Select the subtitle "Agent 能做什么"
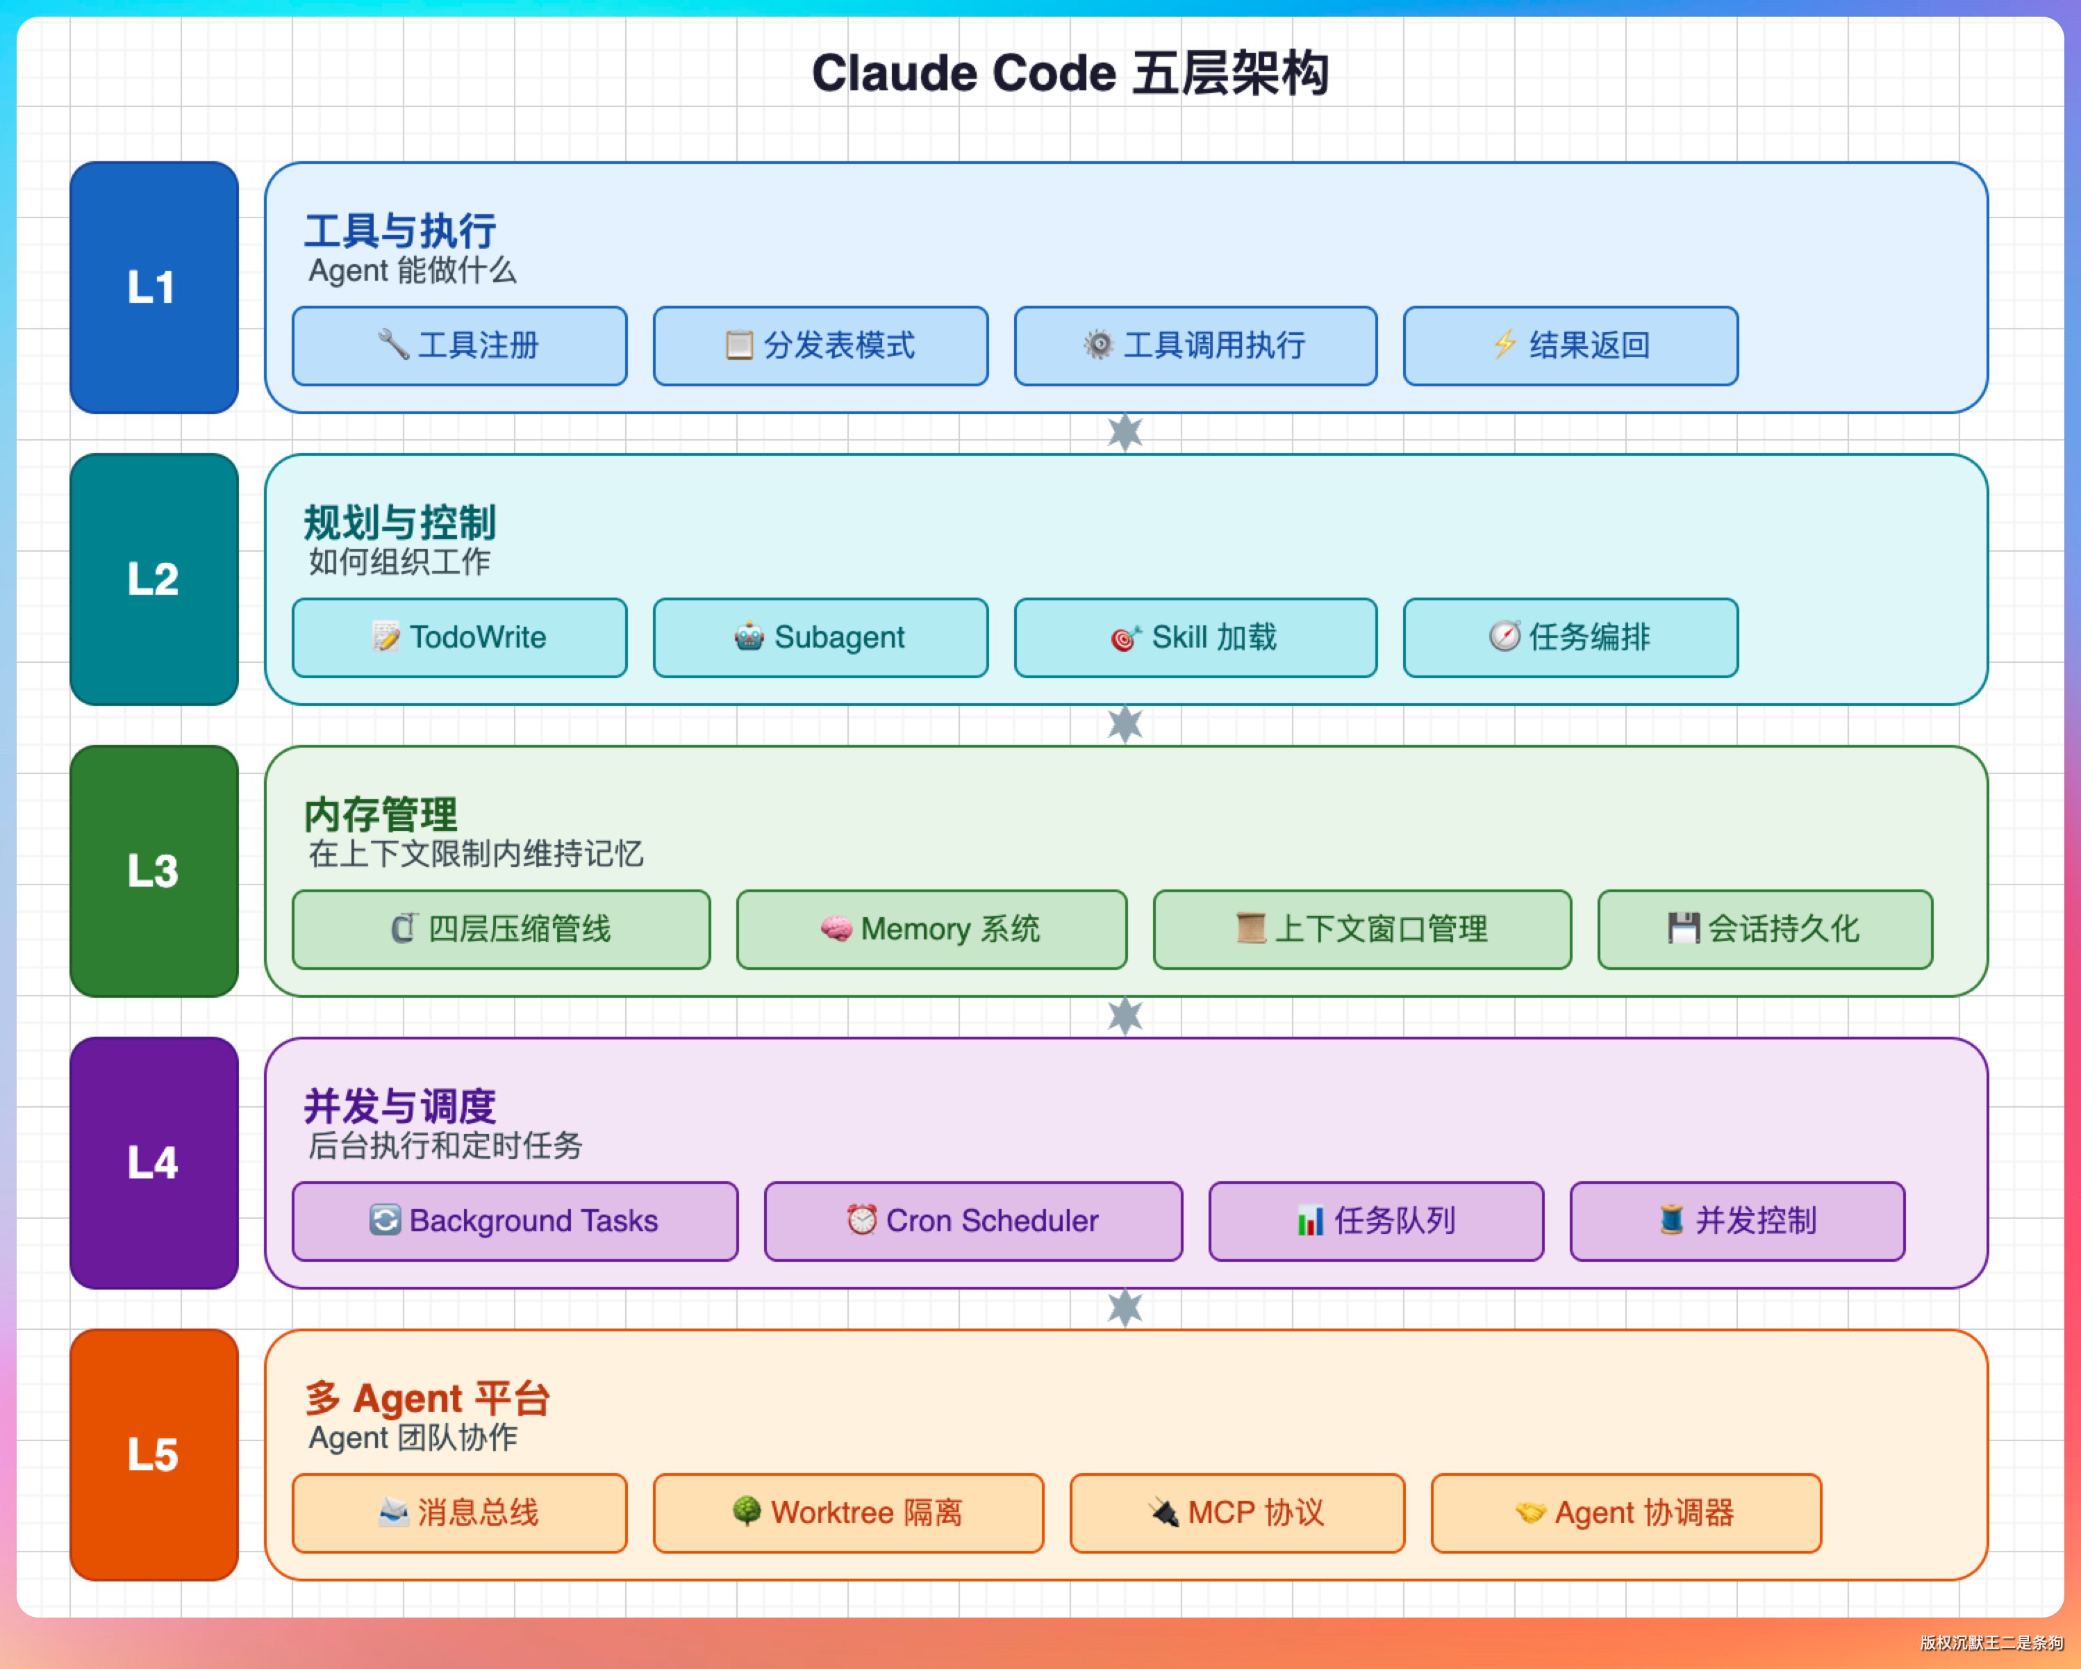This screenshot has height=1669, width=2081. point(413,270)
